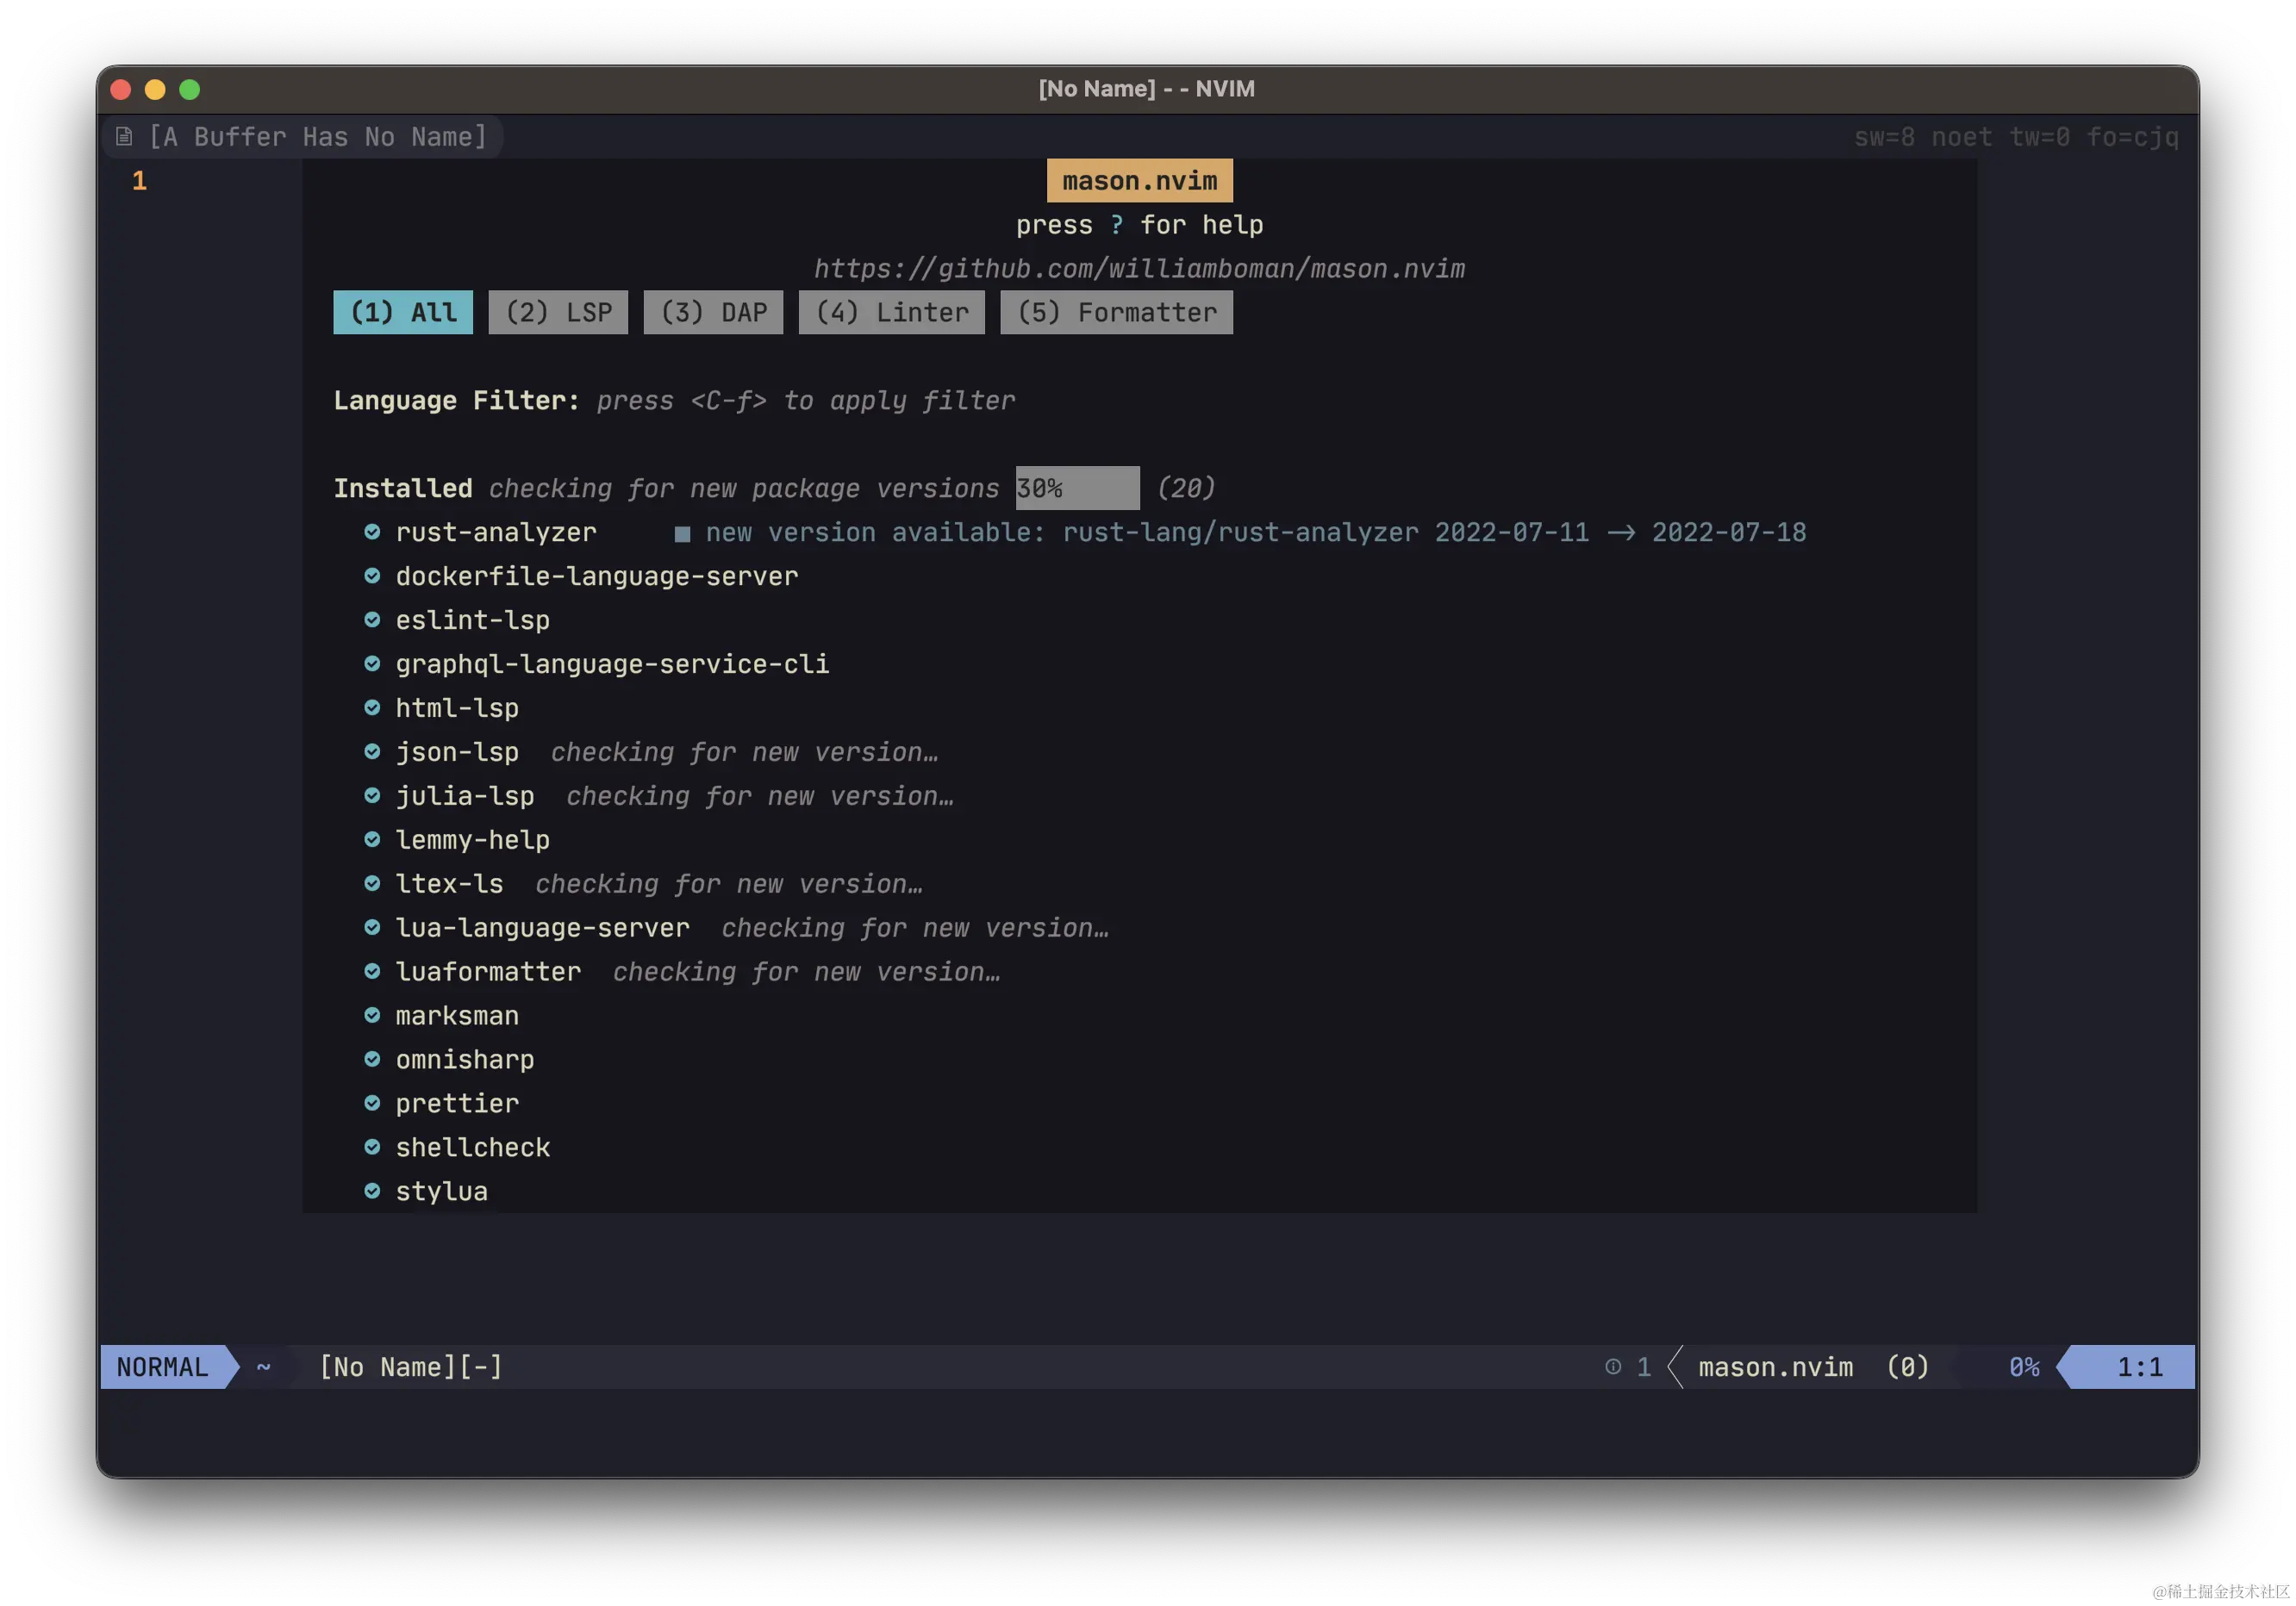Click the check icon beside prettier

[x=372, y=1104]
